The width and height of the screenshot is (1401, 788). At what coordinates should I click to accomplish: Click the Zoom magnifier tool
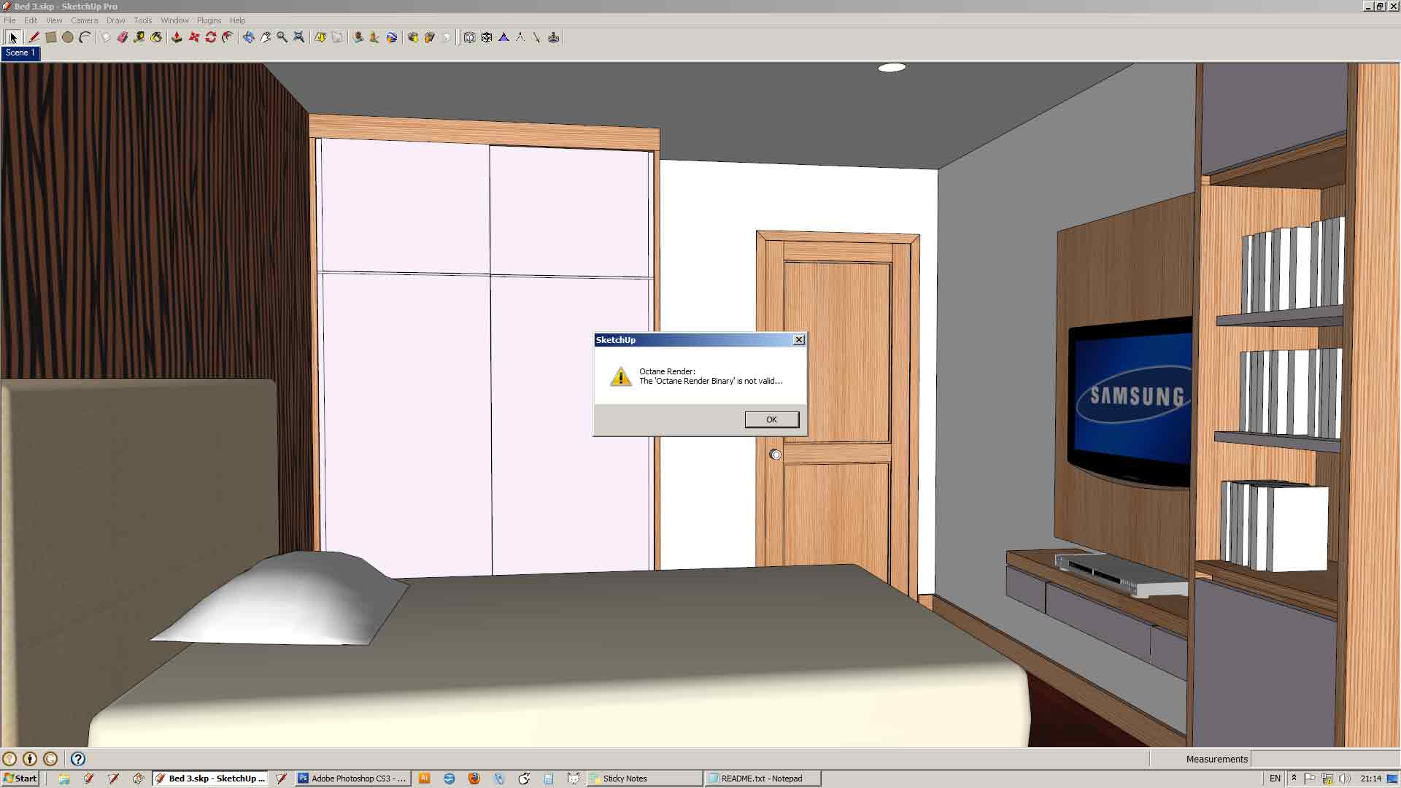(x=282, y=37)
